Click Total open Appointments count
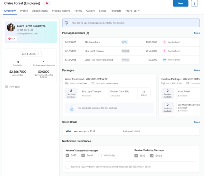The height and width of the screenshot is (176, 204). click(x=44, y=62)
